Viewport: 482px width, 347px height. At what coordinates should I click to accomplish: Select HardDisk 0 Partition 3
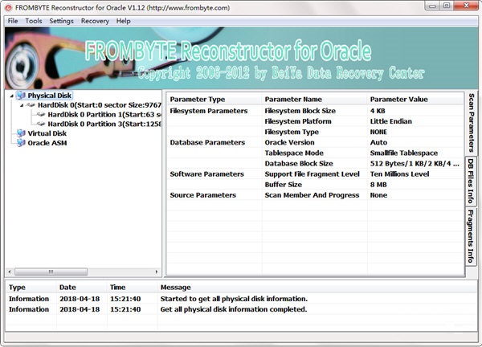(104, 125)
